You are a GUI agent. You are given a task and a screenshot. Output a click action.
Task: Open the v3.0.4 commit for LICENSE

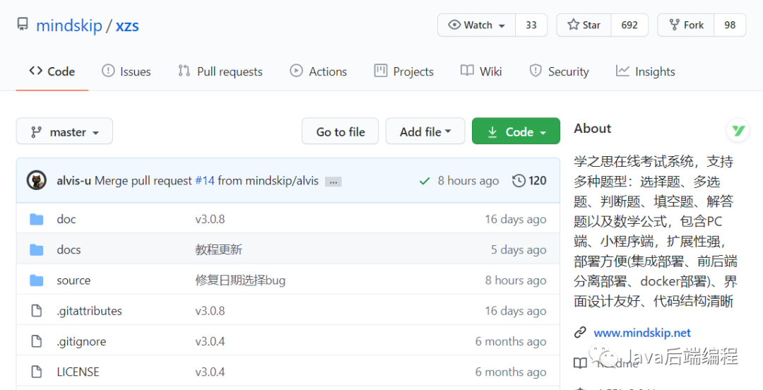click(x=211, y=372)
